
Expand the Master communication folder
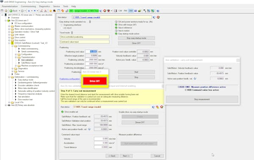9,26
